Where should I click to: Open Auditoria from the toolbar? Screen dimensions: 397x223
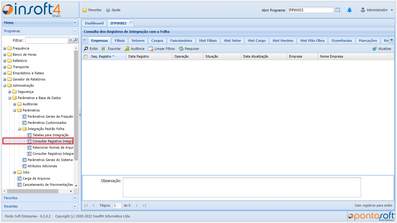127,49
